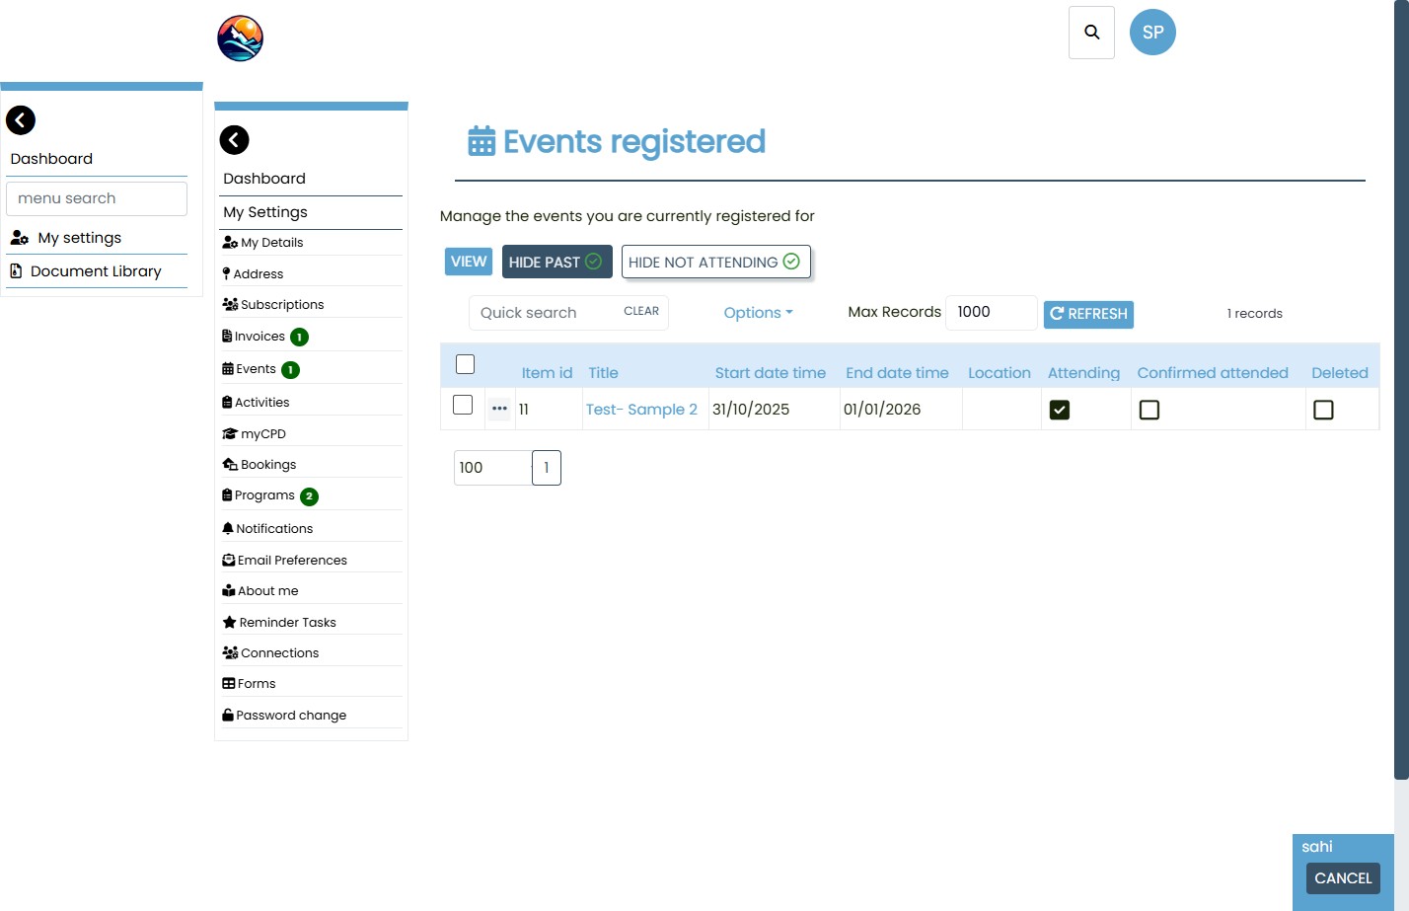Click the mountain logo in header

(x=240, y=38)
